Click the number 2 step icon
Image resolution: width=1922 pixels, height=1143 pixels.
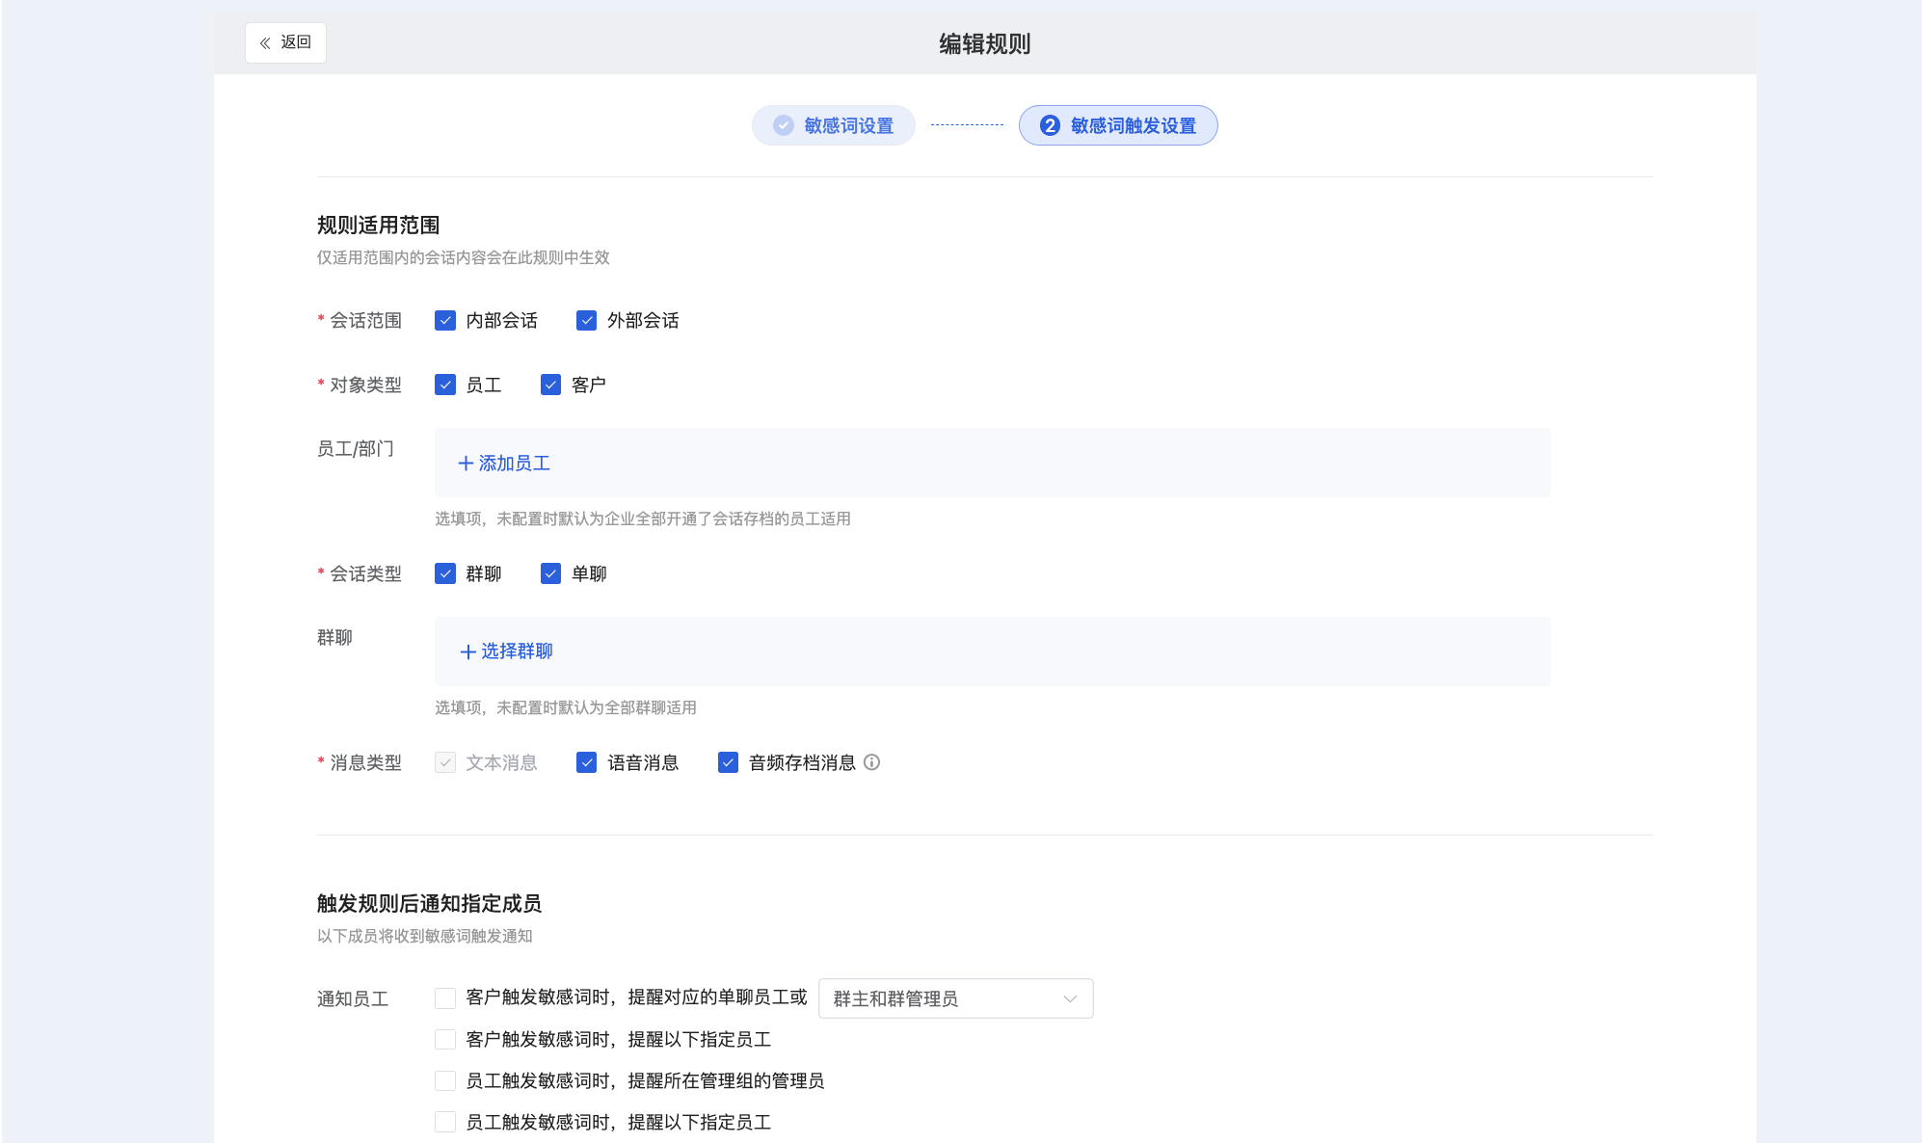click(x=1050, y=125)
